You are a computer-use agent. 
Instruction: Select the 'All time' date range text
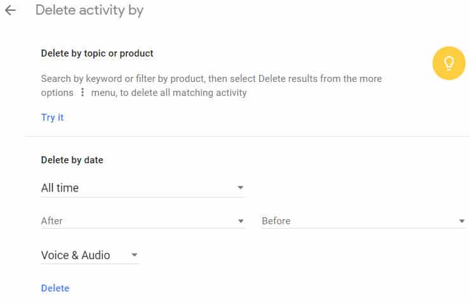tap(60, 188)
